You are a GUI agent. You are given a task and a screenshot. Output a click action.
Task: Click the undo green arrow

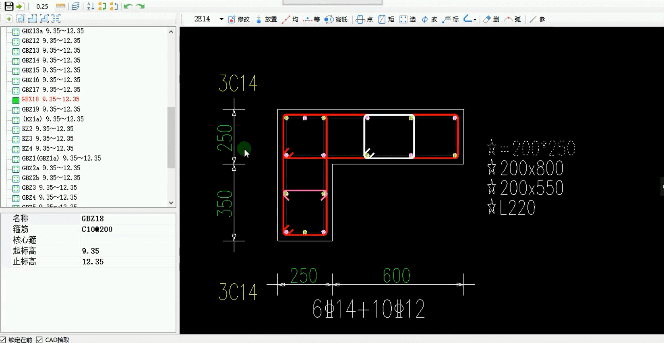tap(128, 6)
